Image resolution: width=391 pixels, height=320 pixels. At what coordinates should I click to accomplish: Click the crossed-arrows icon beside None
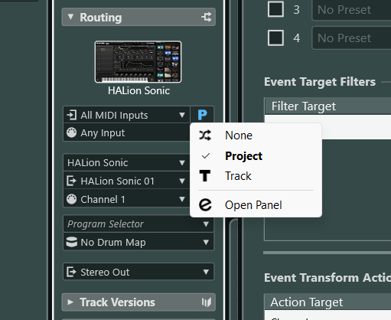pos(205,136)
